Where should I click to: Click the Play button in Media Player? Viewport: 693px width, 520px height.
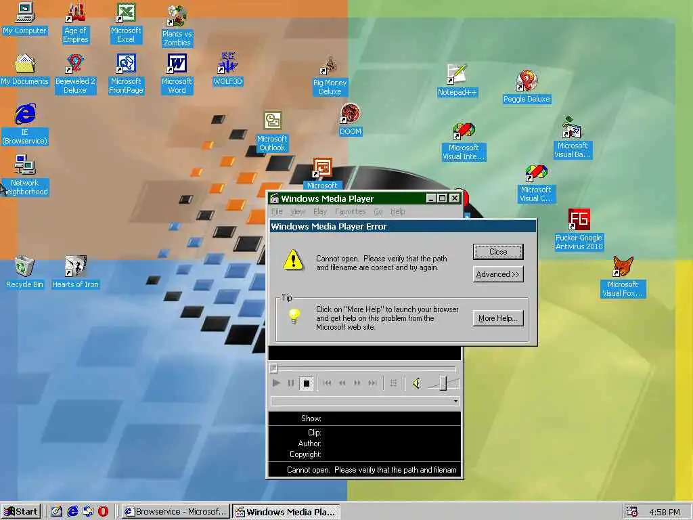coord(277,383)
